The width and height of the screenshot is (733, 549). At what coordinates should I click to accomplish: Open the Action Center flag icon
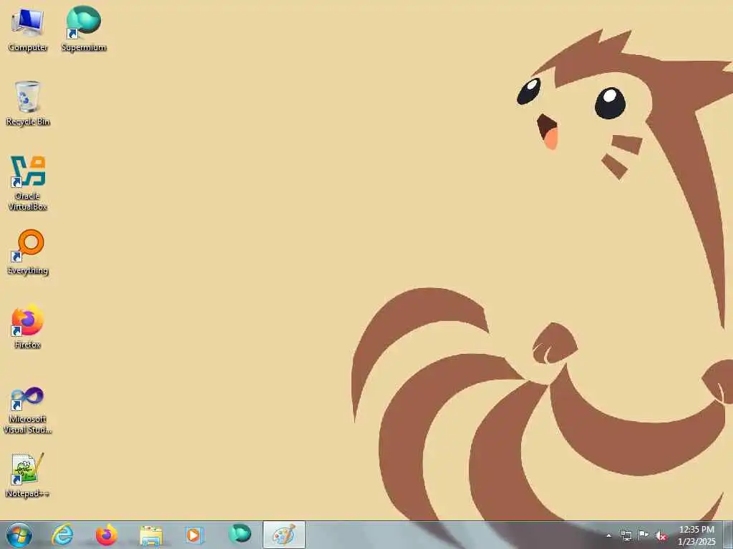pyautogui.click(x=644, y=535)
